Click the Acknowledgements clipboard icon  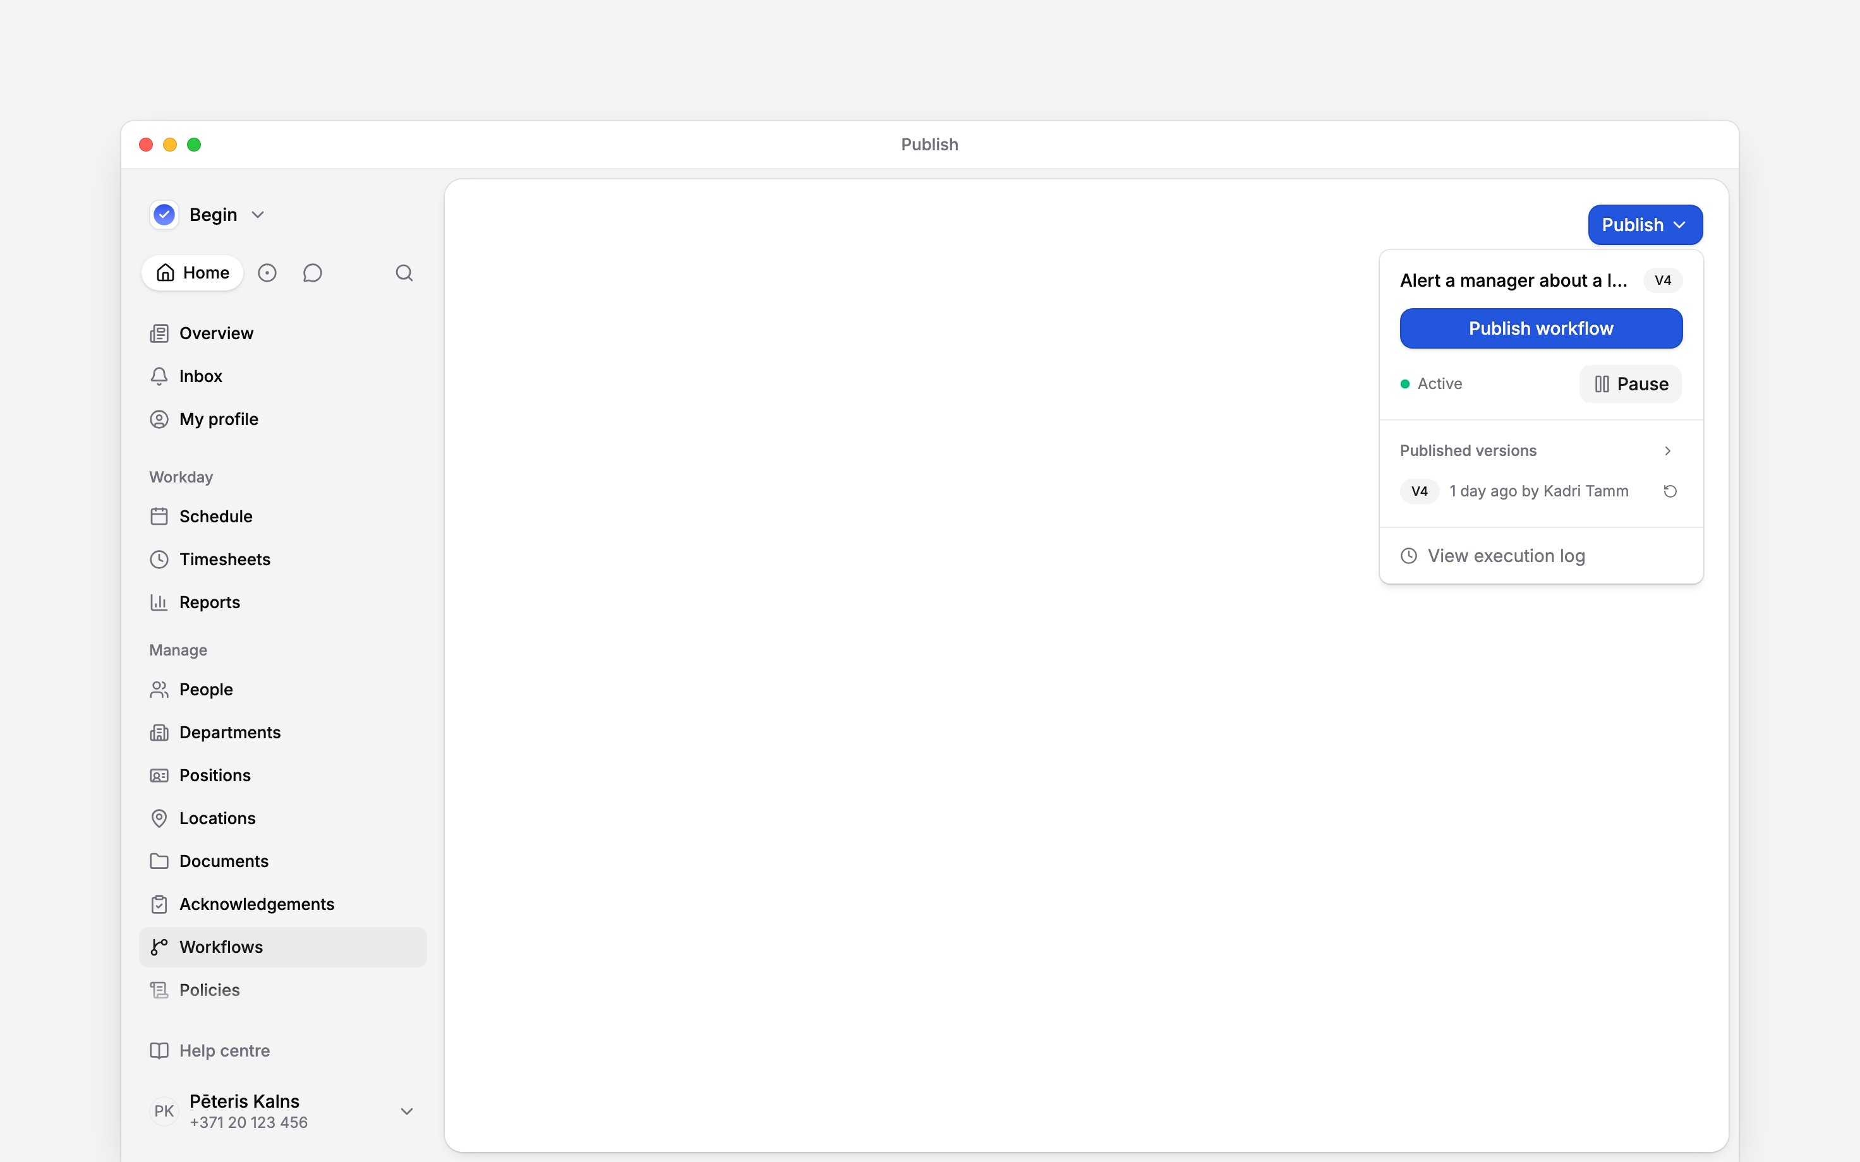click(159, 904)
